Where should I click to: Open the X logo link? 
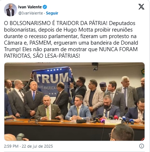141,7
